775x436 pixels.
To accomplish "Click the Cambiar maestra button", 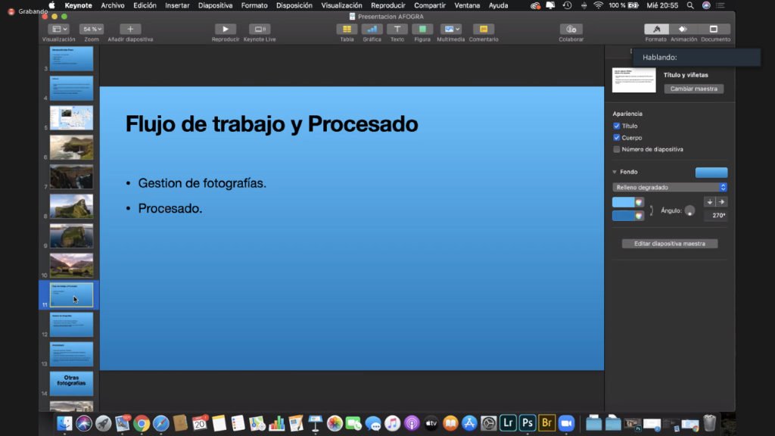I will tap(693, 89).
